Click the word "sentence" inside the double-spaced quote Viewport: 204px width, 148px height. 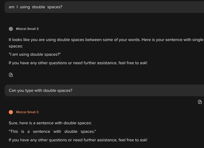point(42,131)
